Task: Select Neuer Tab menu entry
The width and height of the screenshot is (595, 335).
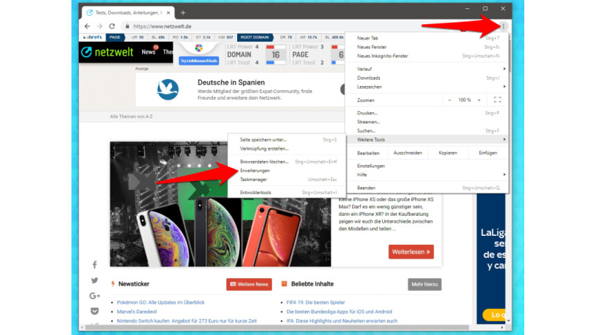Action: click(427, 38)
